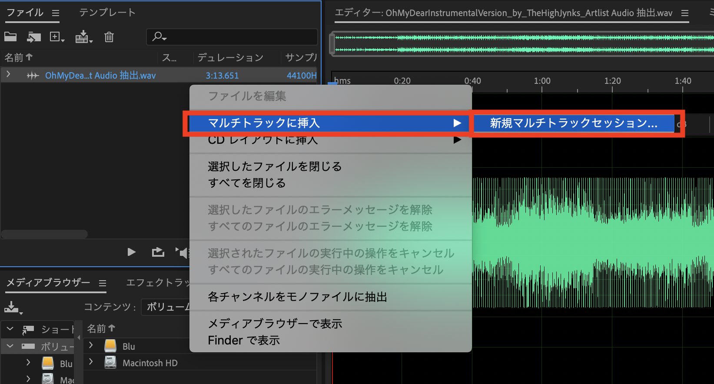
Task: Open the New File icon menu
Action: 57,37
